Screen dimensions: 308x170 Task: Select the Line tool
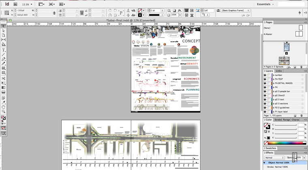coord(3,55)
